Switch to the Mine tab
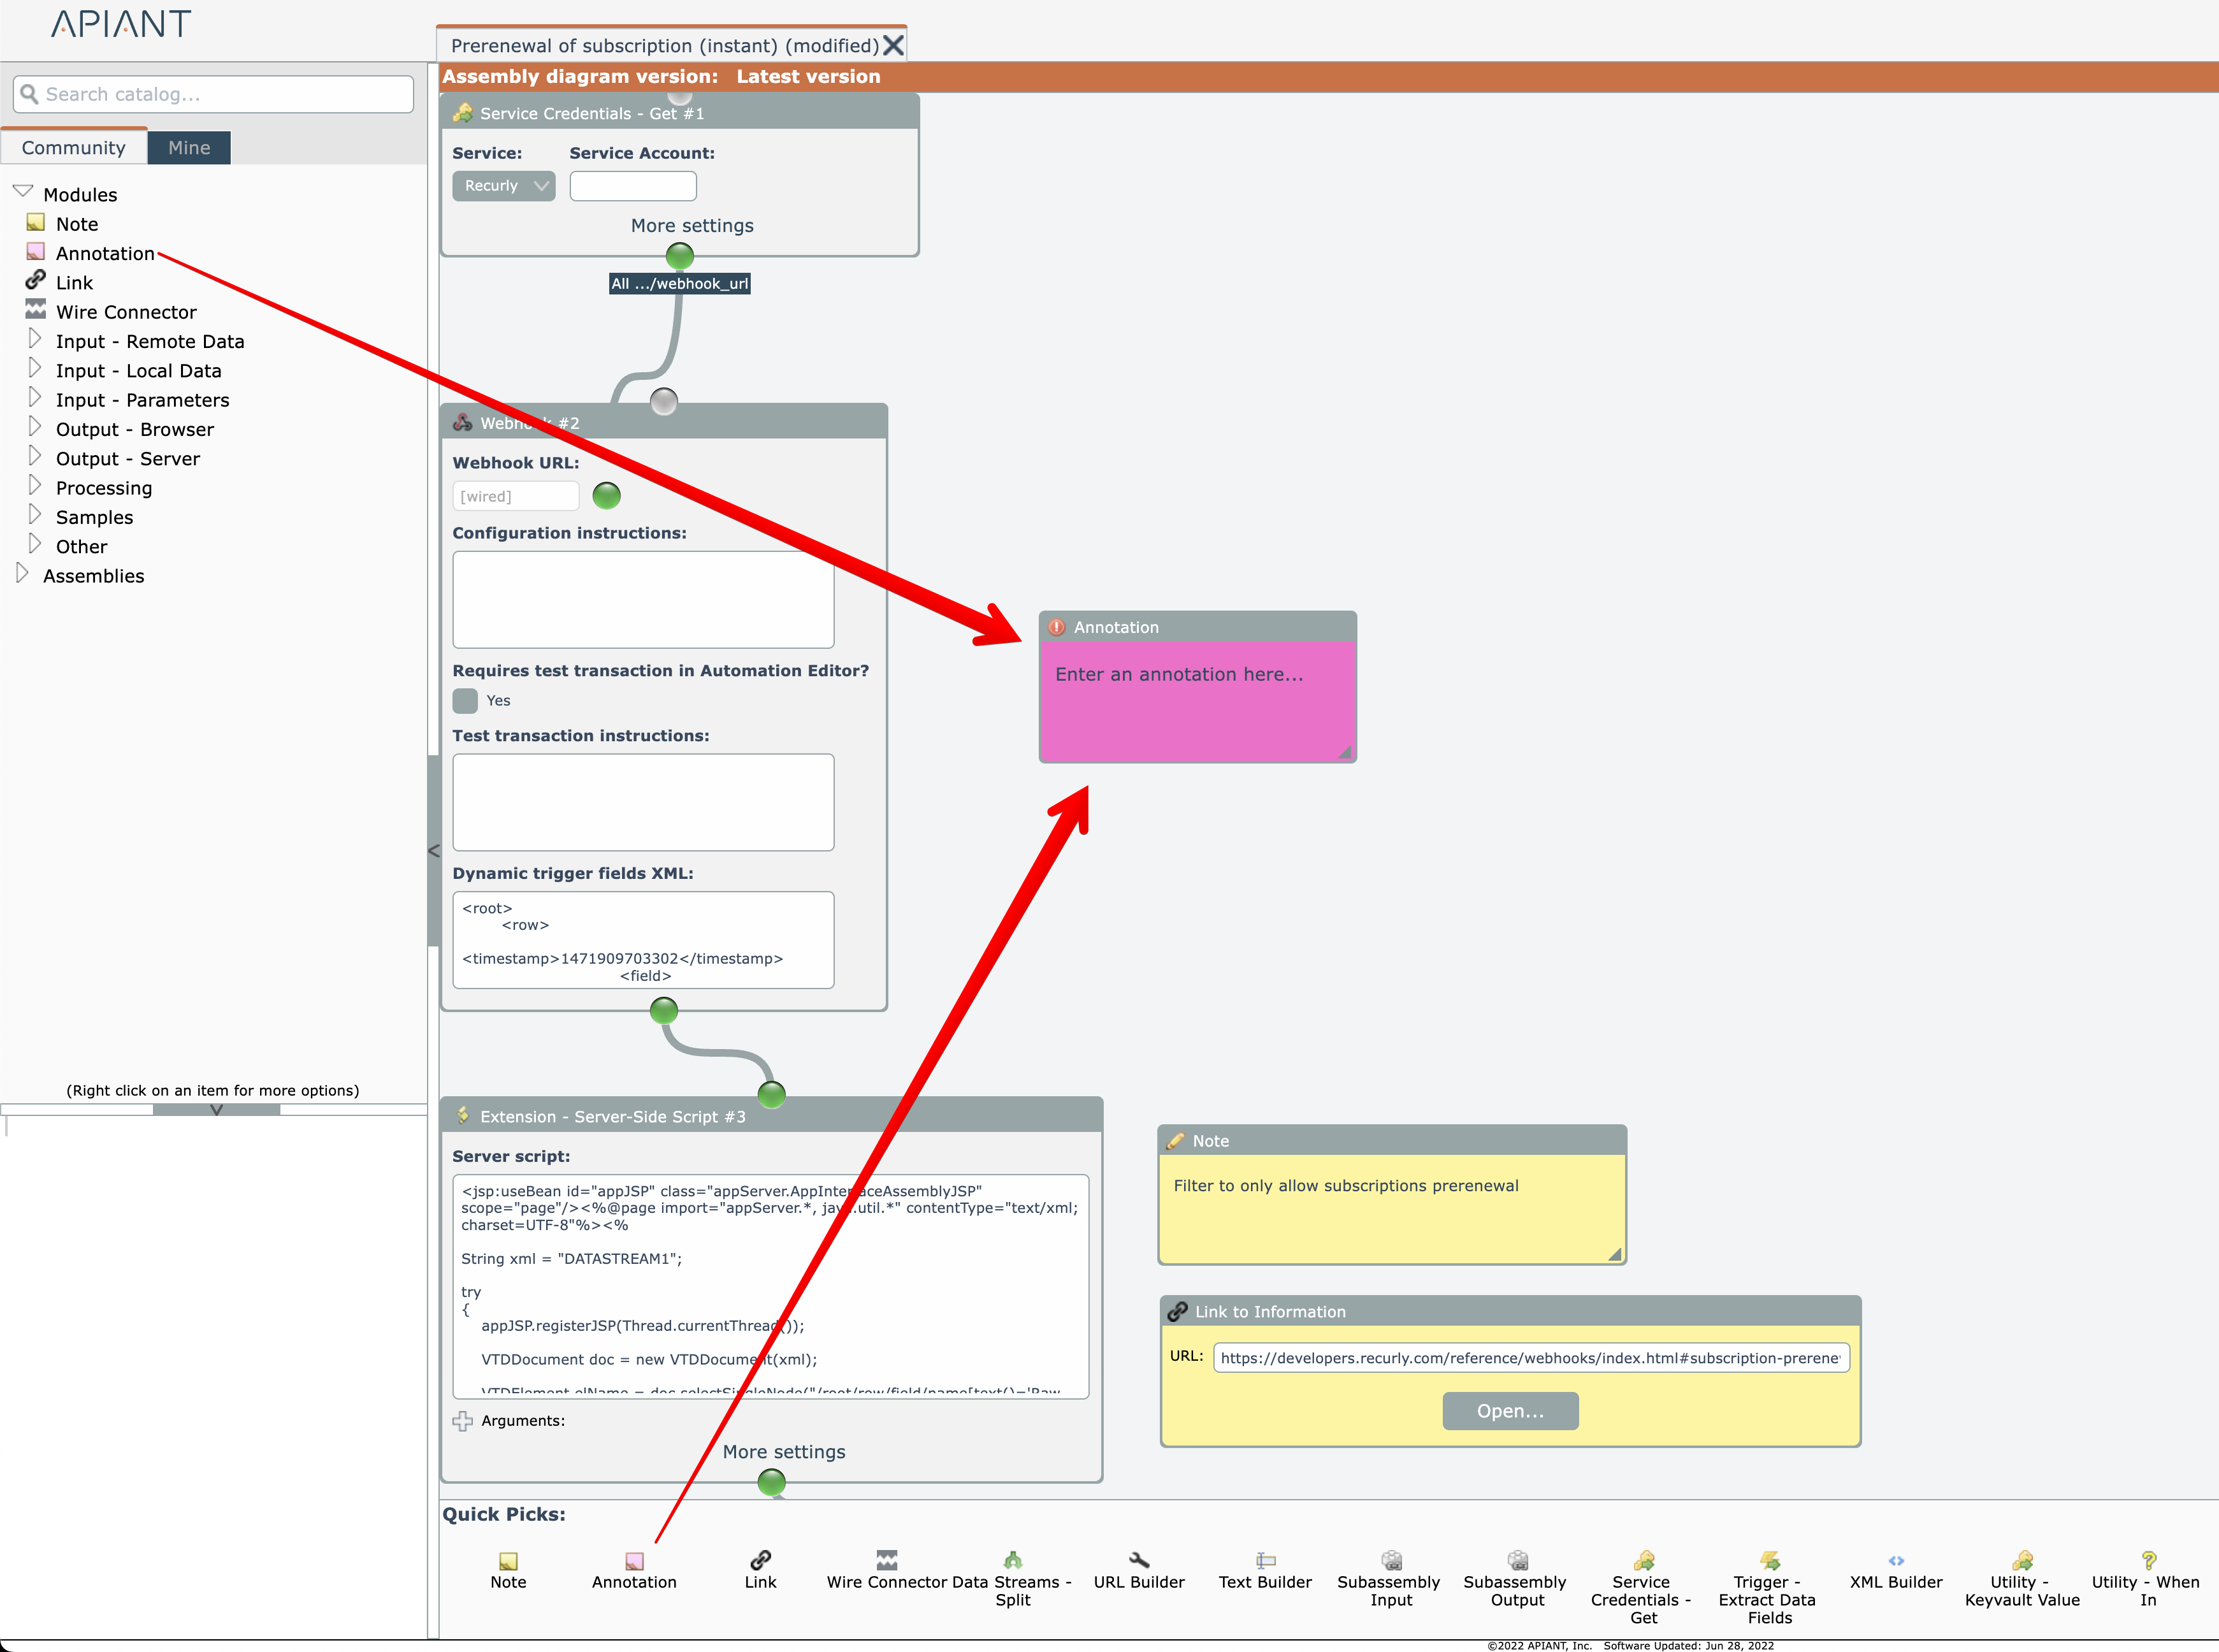2219x1652 pixels. click(189, 148)
